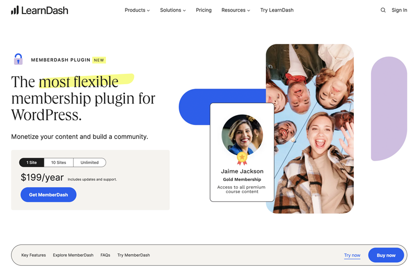The height and width of the screenshot is (270, 417).
Task: Click the Try now link
Action: [352, 255]
